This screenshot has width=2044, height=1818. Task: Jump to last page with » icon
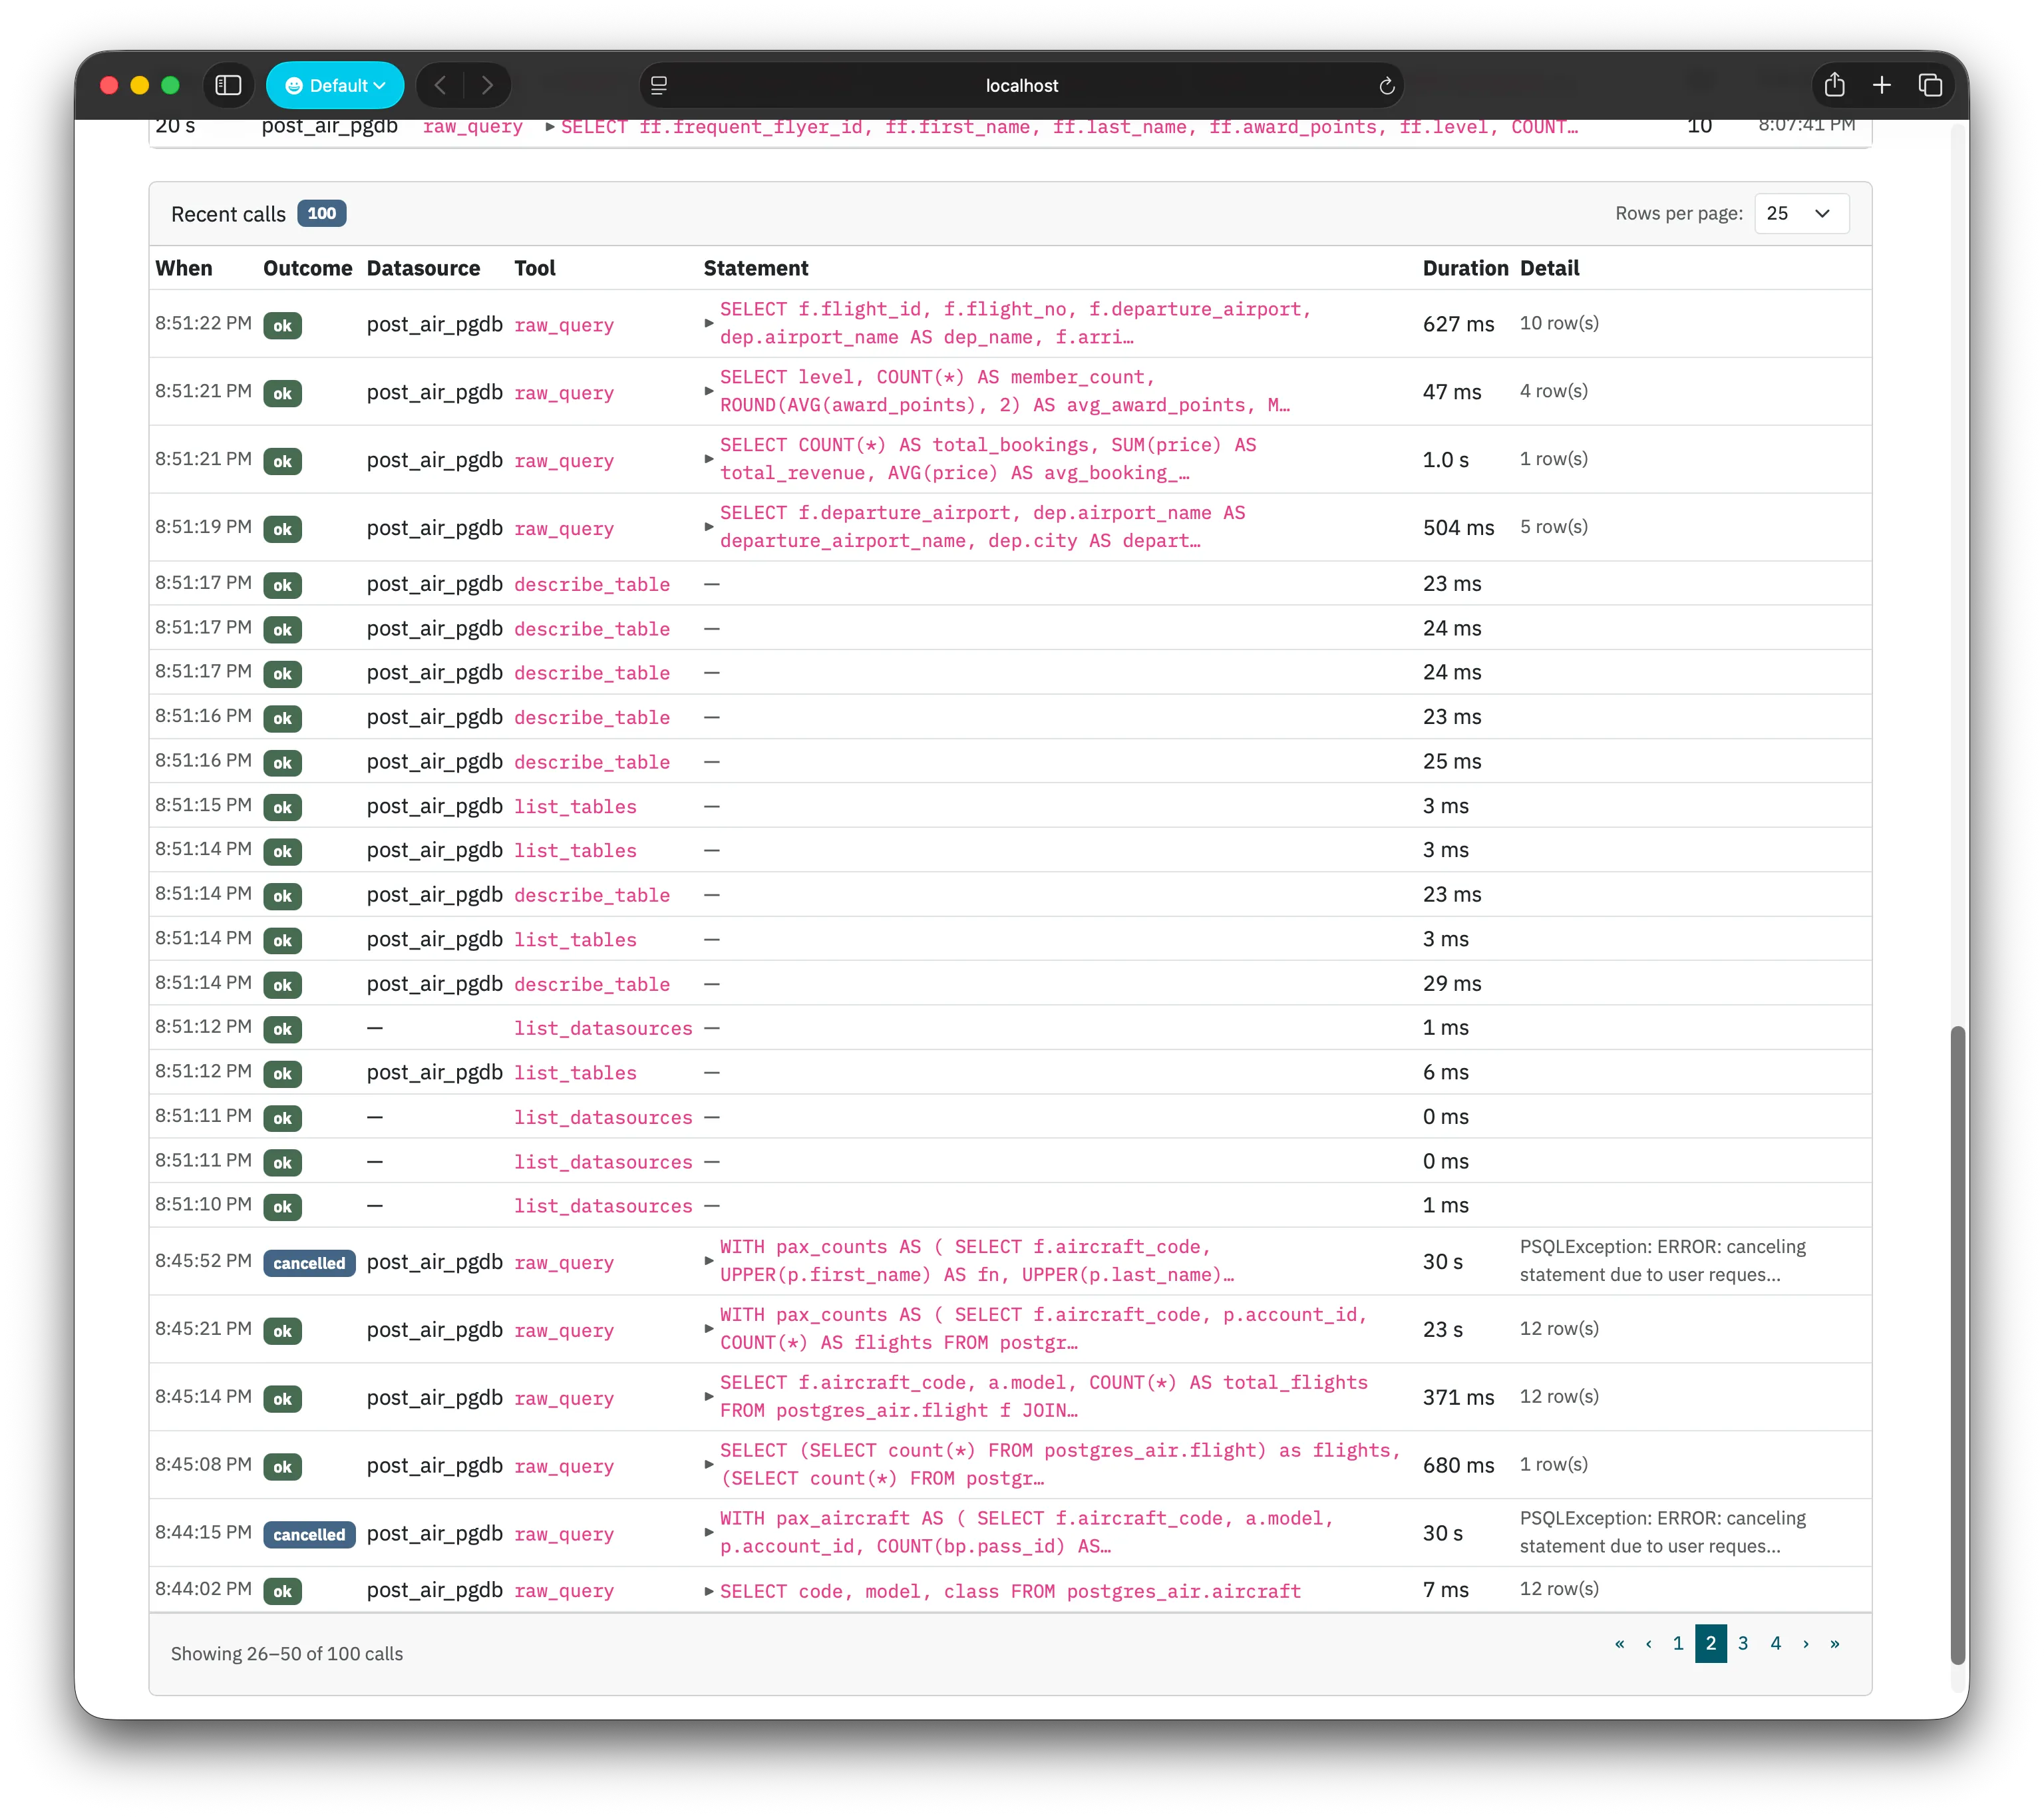pos(1835,1643)
